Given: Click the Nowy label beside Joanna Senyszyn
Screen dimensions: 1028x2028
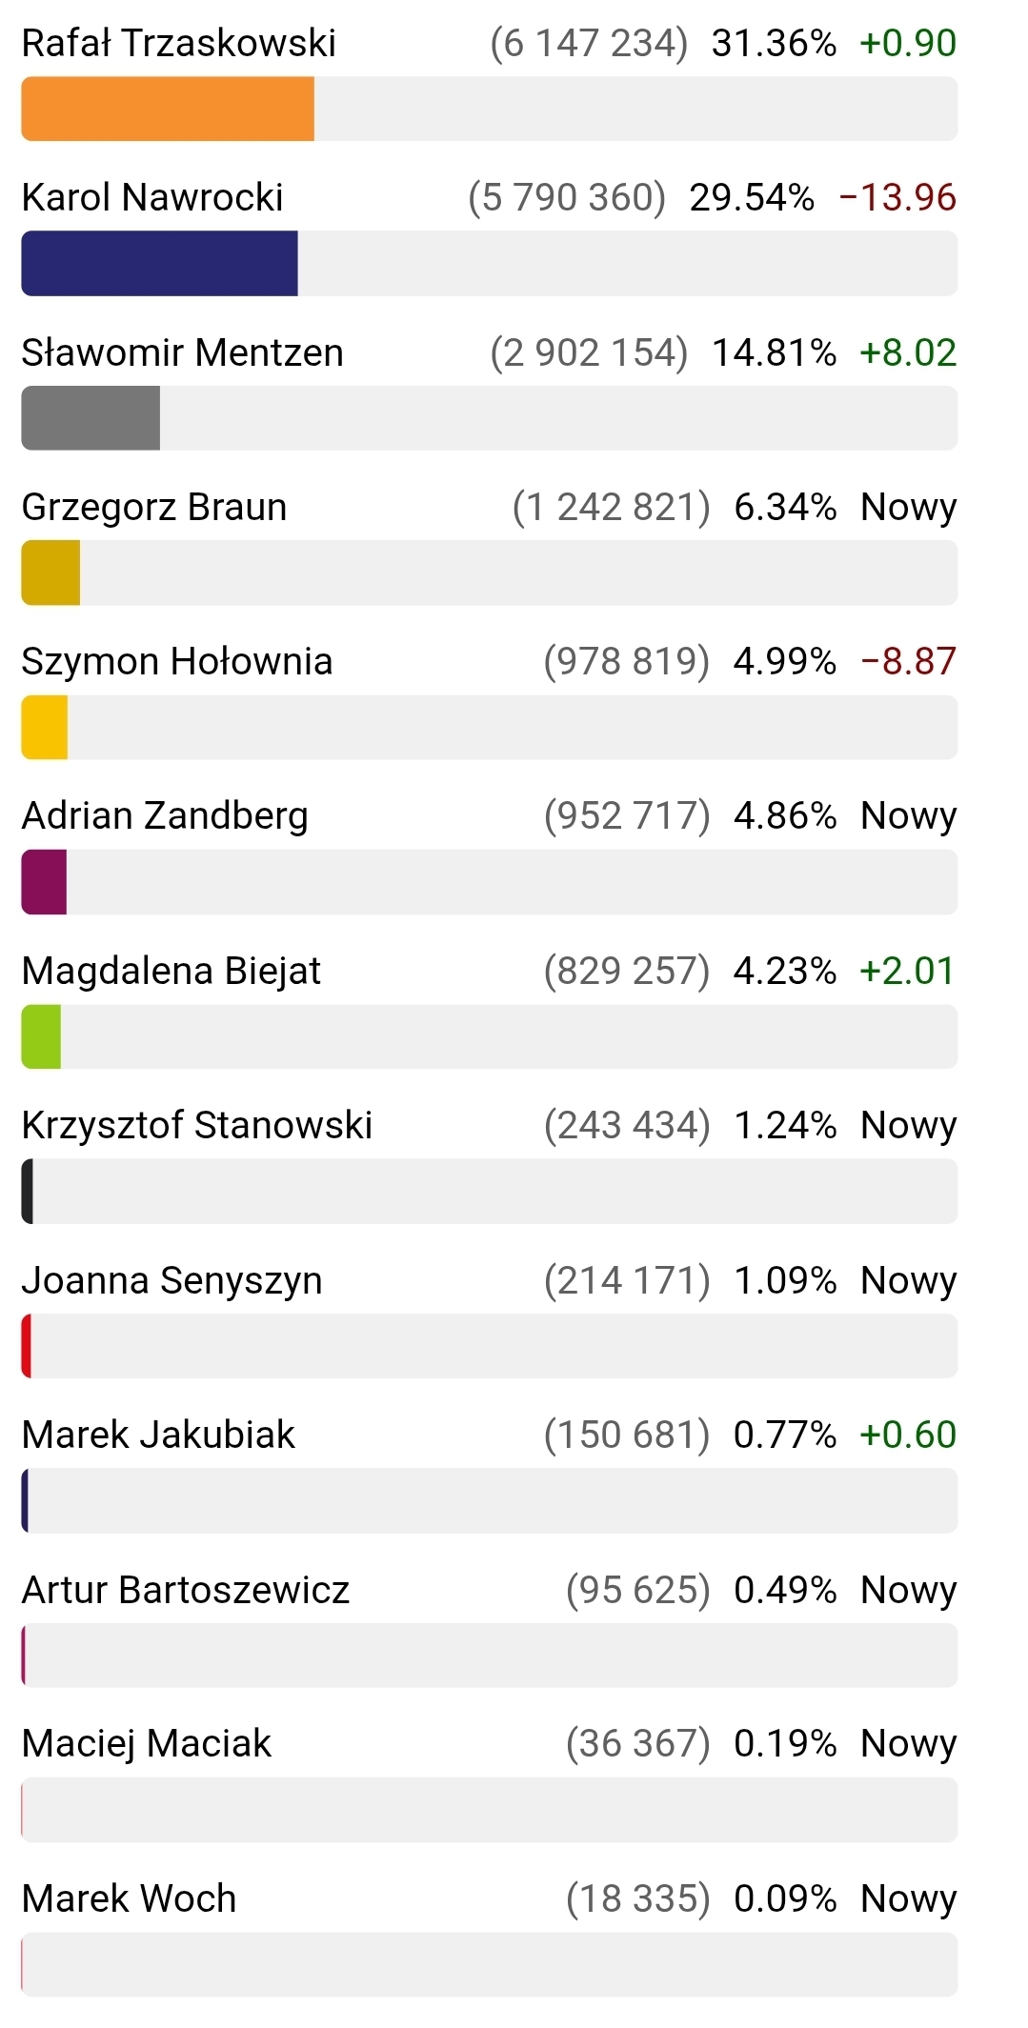Looking at the screenshot, I should (x=907, y=1280).
